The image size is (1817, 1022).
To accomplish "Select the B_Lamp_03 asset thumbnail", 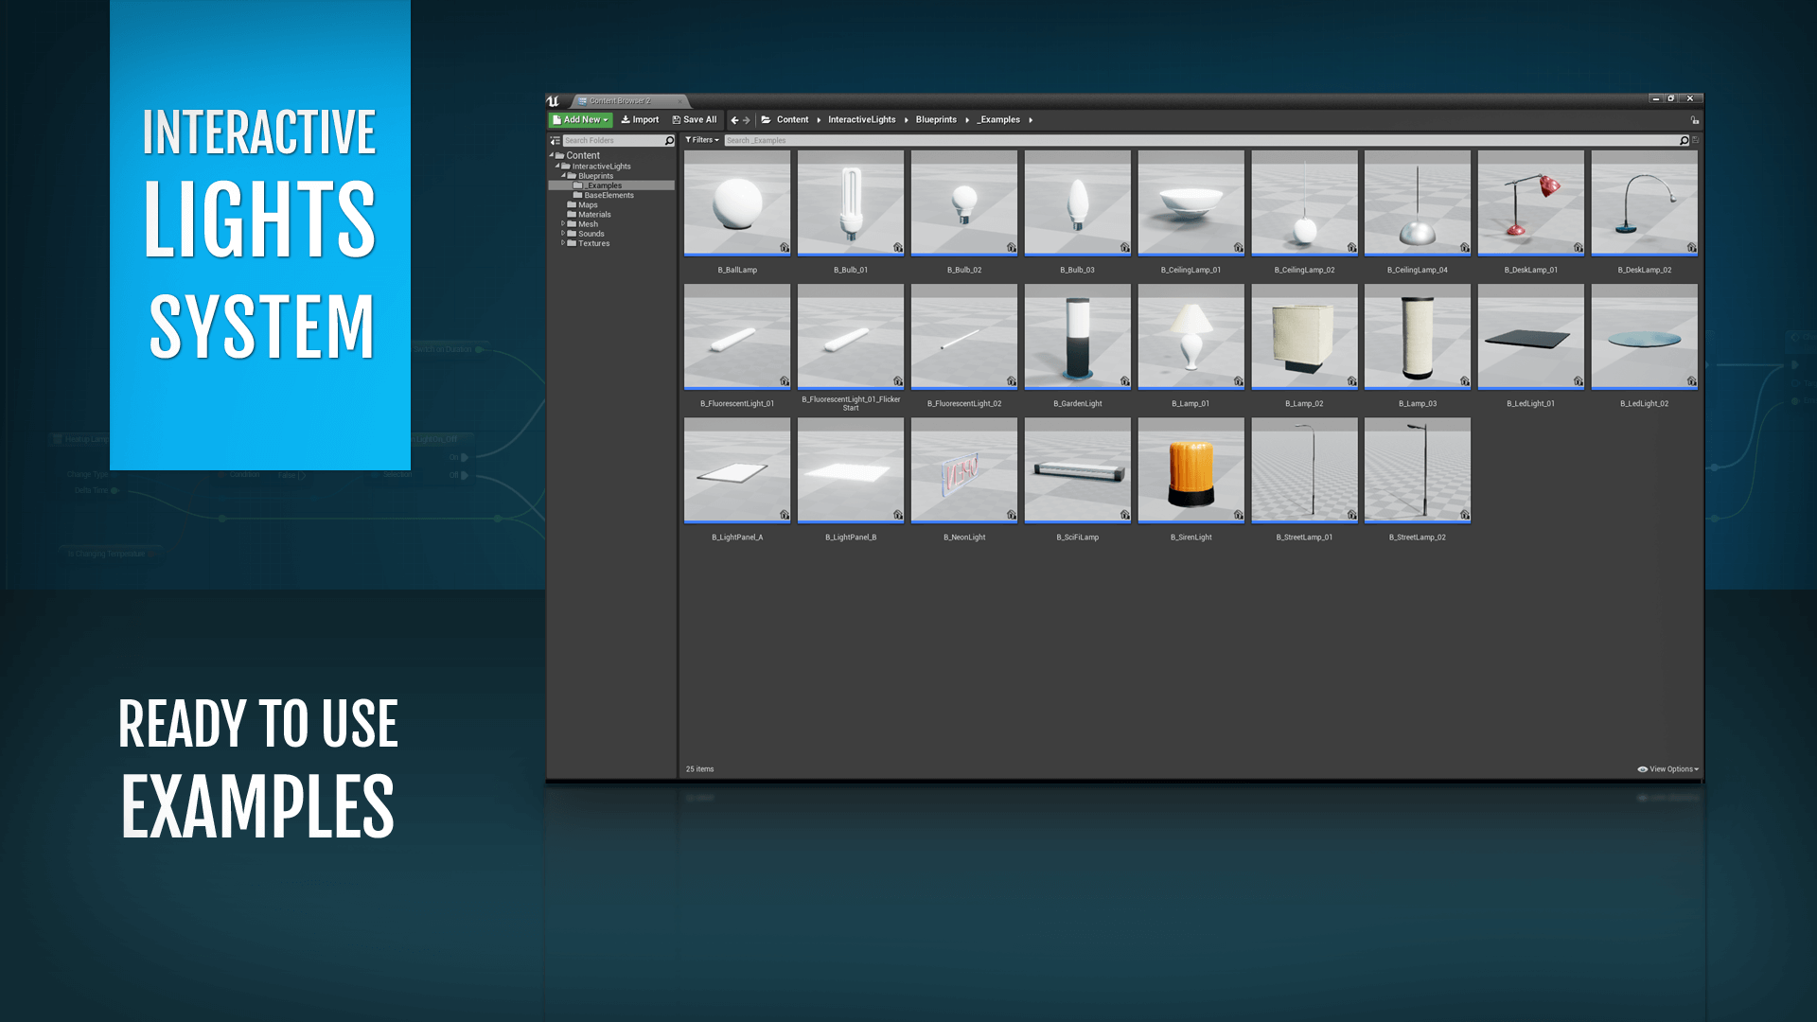I will pos(1418,336).
